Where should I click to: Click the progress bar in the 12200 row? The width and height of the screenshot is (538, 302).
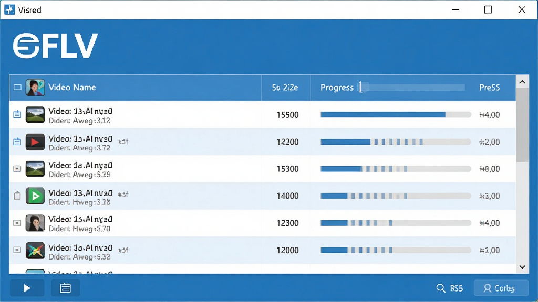point(396,142)
